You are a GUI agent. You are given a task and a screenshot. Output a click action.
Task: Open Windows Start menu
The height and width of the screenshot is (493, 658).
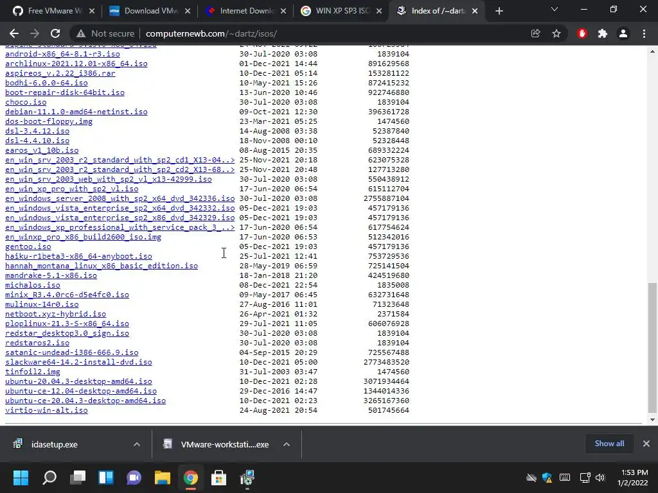point(21,478)
